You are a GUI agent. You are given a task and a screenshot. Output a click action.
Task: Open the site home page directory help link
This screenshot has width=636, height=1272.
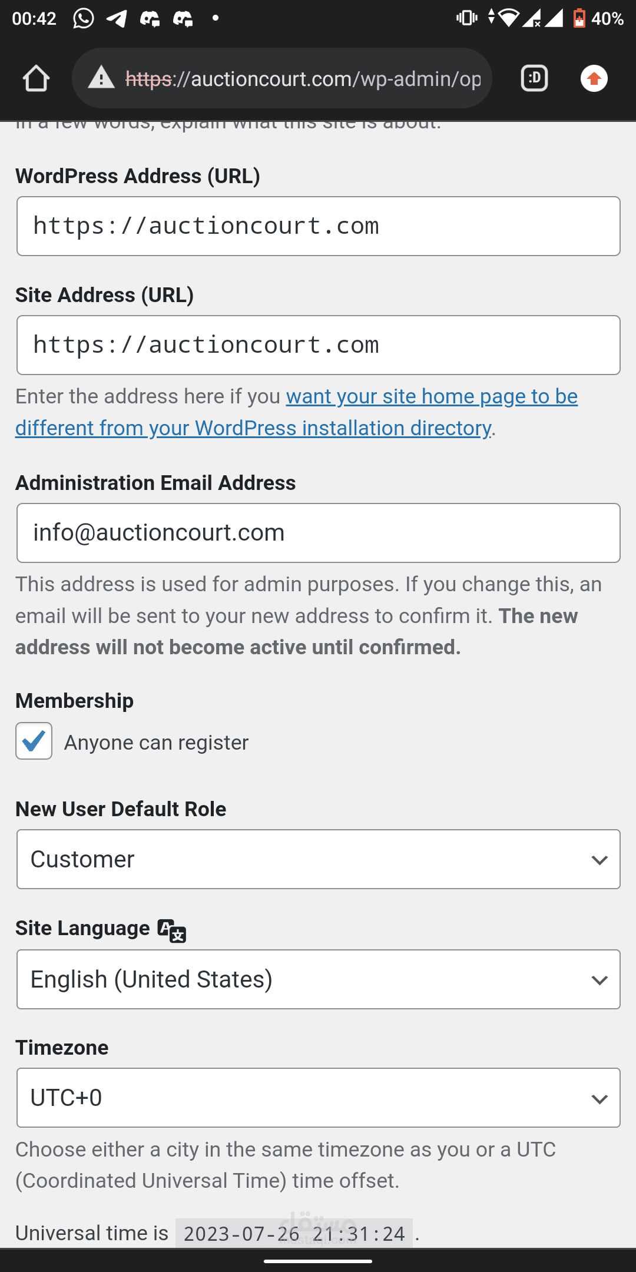click(x=297, y=412)
